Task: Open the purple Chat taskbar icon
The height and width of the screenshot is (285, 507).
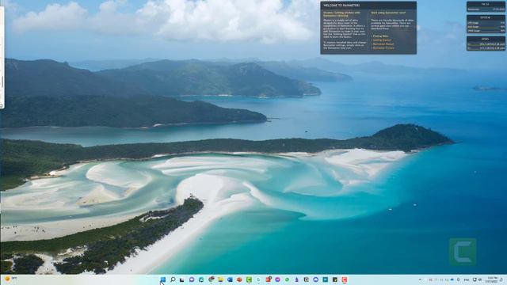Action: [192, 279]
